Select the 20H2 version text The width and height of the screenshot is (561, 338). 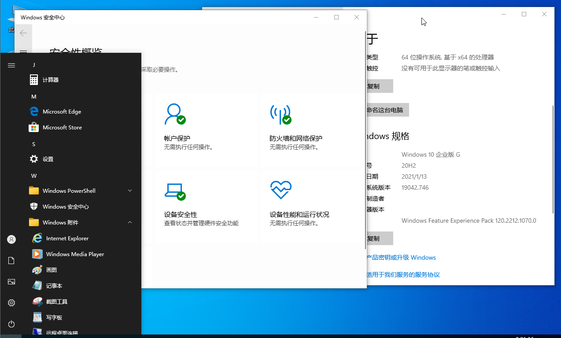coord(409,165)
